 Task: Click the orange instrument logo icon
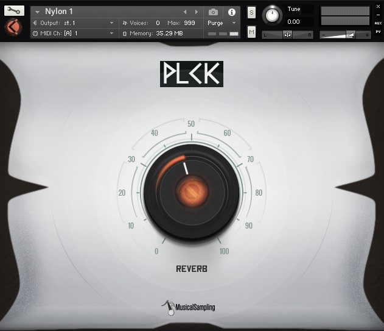click(x=13, y=28)
